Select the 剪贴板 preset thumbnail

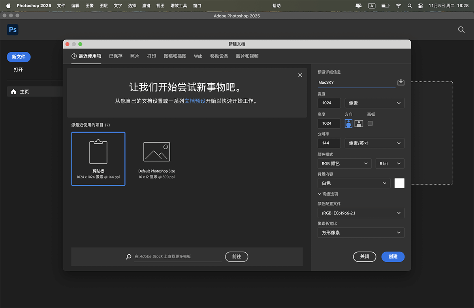pos(98,159)
